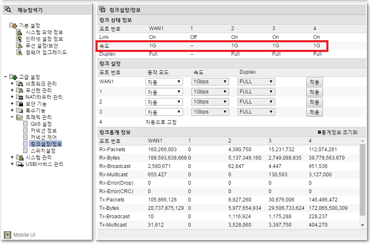Screen dimensions: 372x245
Task: Open WAN1 동작 모드 dropdown
Action: [164, 82]
